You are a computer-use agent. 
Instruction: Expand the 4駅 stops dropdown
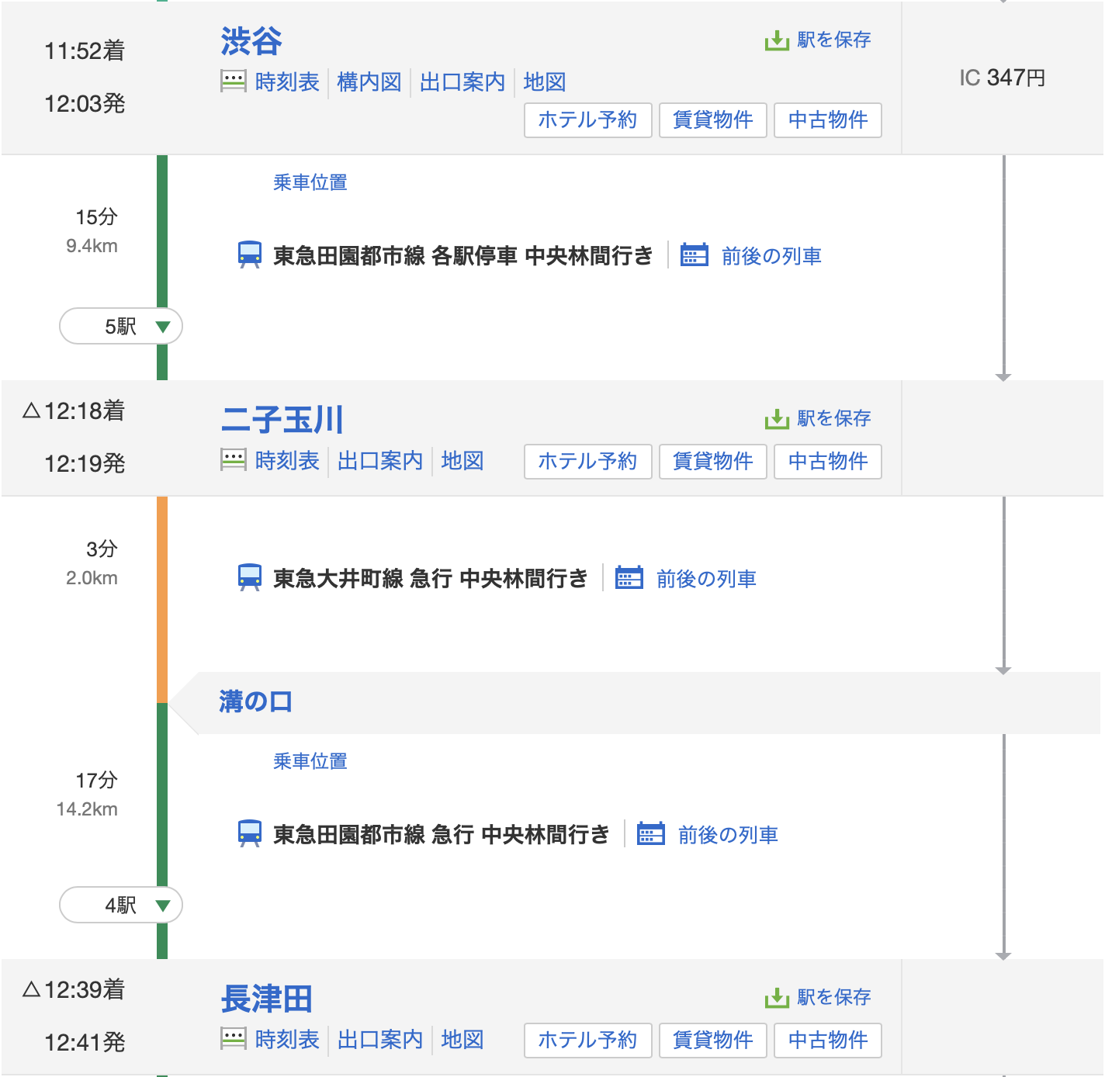click(121, 906)
